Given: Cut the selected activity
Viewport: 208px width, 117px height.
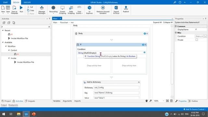Looking at the screenshot, I should point(30,7).
